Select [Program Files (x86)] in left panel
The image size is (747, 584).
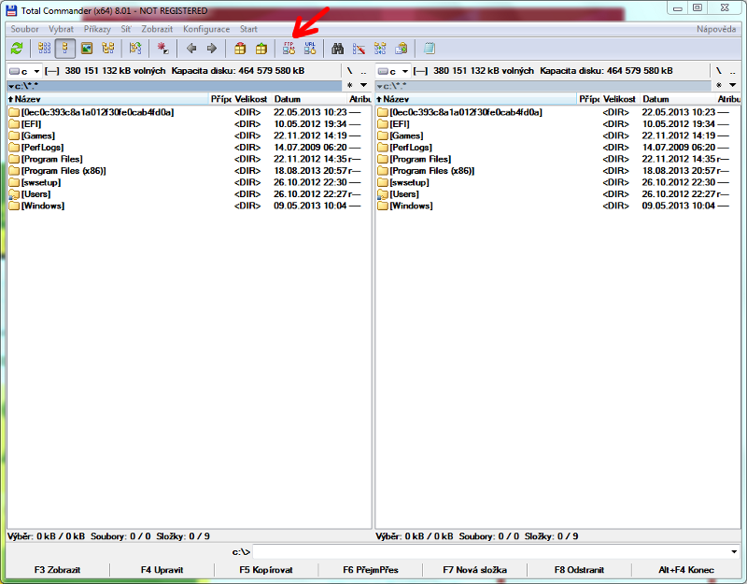pos(63,171)
